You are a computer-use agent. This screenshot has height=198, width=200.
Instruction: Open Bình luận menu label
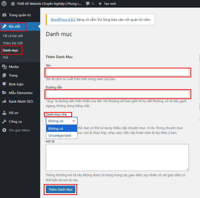click(x=16, y=84)
